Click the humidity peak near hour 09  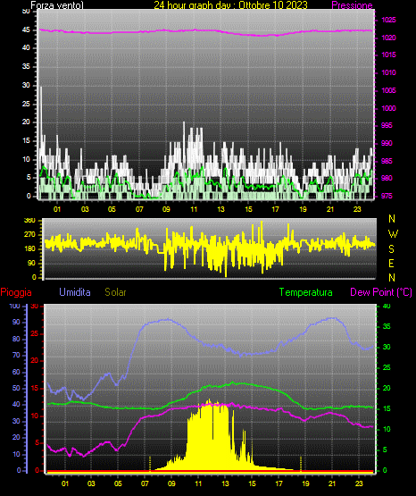(169, 319)
